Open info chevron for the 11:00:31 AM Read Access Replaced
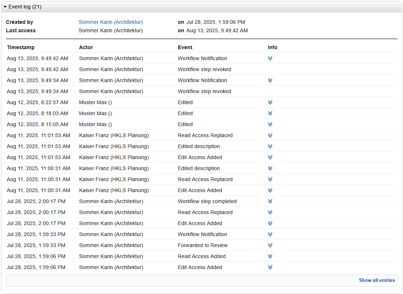Screen dimensions: 403x294 (270, 179)
